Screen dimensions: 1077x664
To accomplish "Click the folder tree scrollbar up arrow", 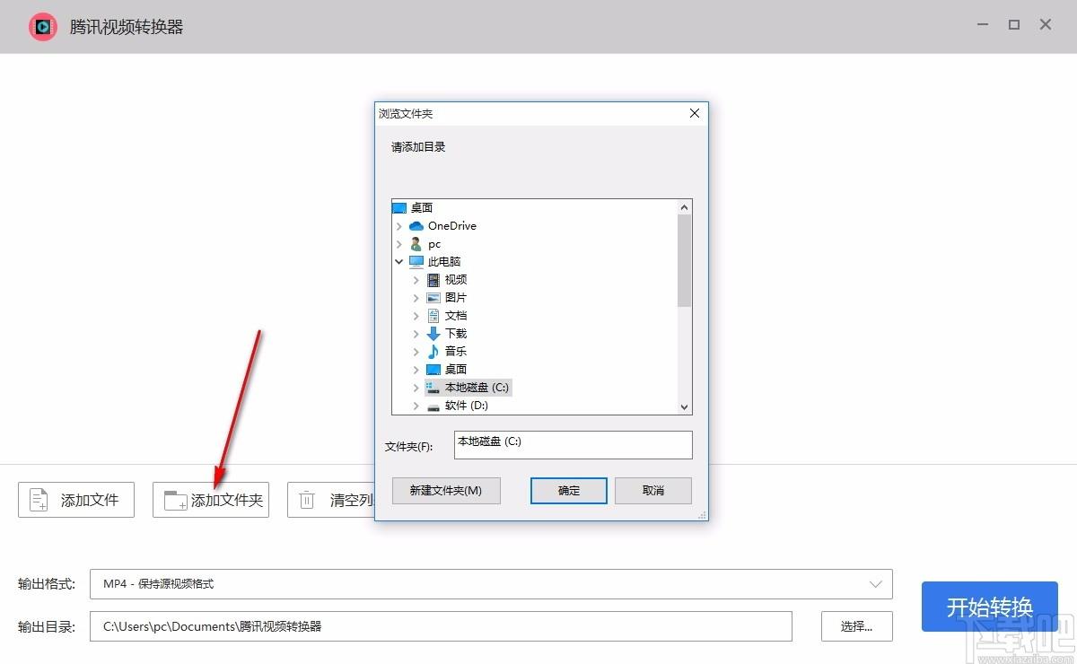I will coord(685,207).
